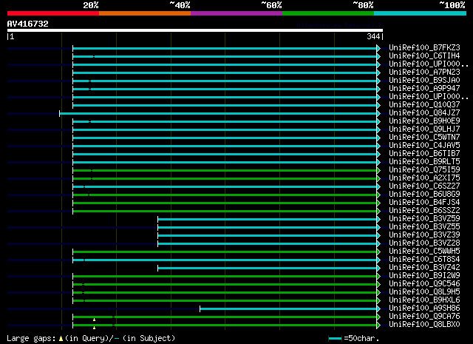The width and height of the screenshot is (473, 344).
Task: Click the UniRef100_C4JAV5 label
Action: (x=424, y=146)
